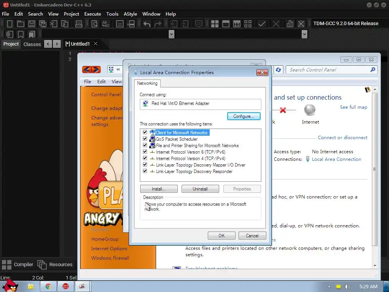Click the Toggle Bookmark icon
Image resolution: width=389 pixels, height=292 pixels.
[x=21, y=34]
